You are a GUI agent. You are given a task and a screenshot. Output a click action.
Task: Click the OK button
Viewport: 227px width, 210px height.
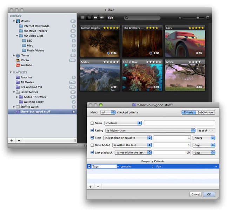pyautogui.click(x=209, y=194)
